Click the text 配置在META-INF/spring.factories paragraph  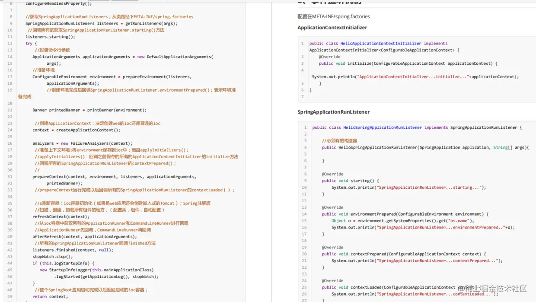[334, 16]
